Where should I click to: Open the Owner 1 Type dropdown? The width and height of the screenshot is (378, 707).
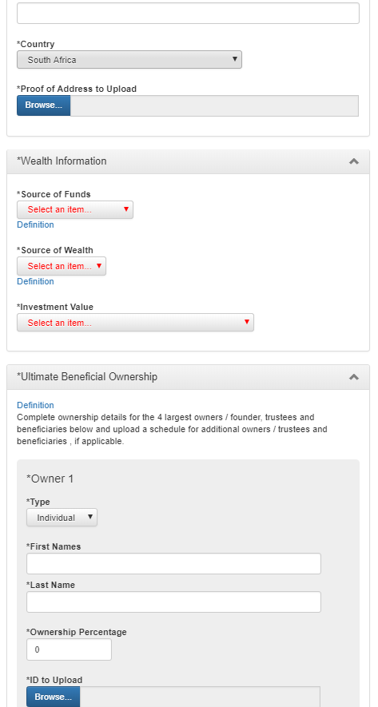(62, 518)
